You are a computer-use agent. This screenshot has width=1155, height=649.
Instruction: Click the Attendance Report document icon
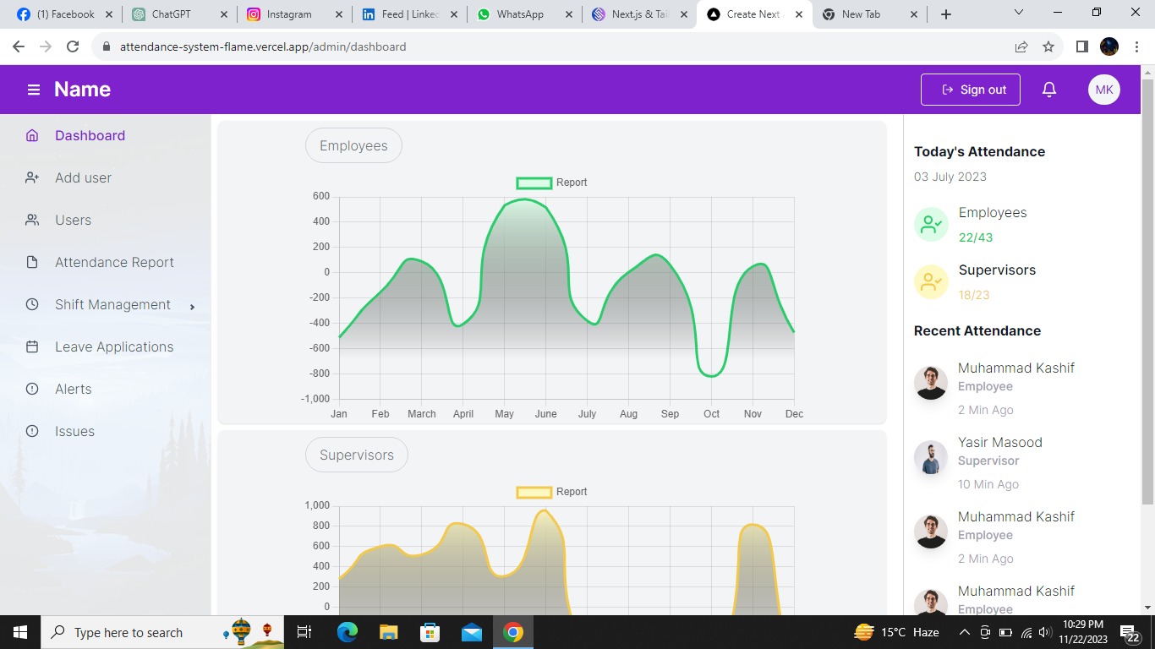coord(32,262)
